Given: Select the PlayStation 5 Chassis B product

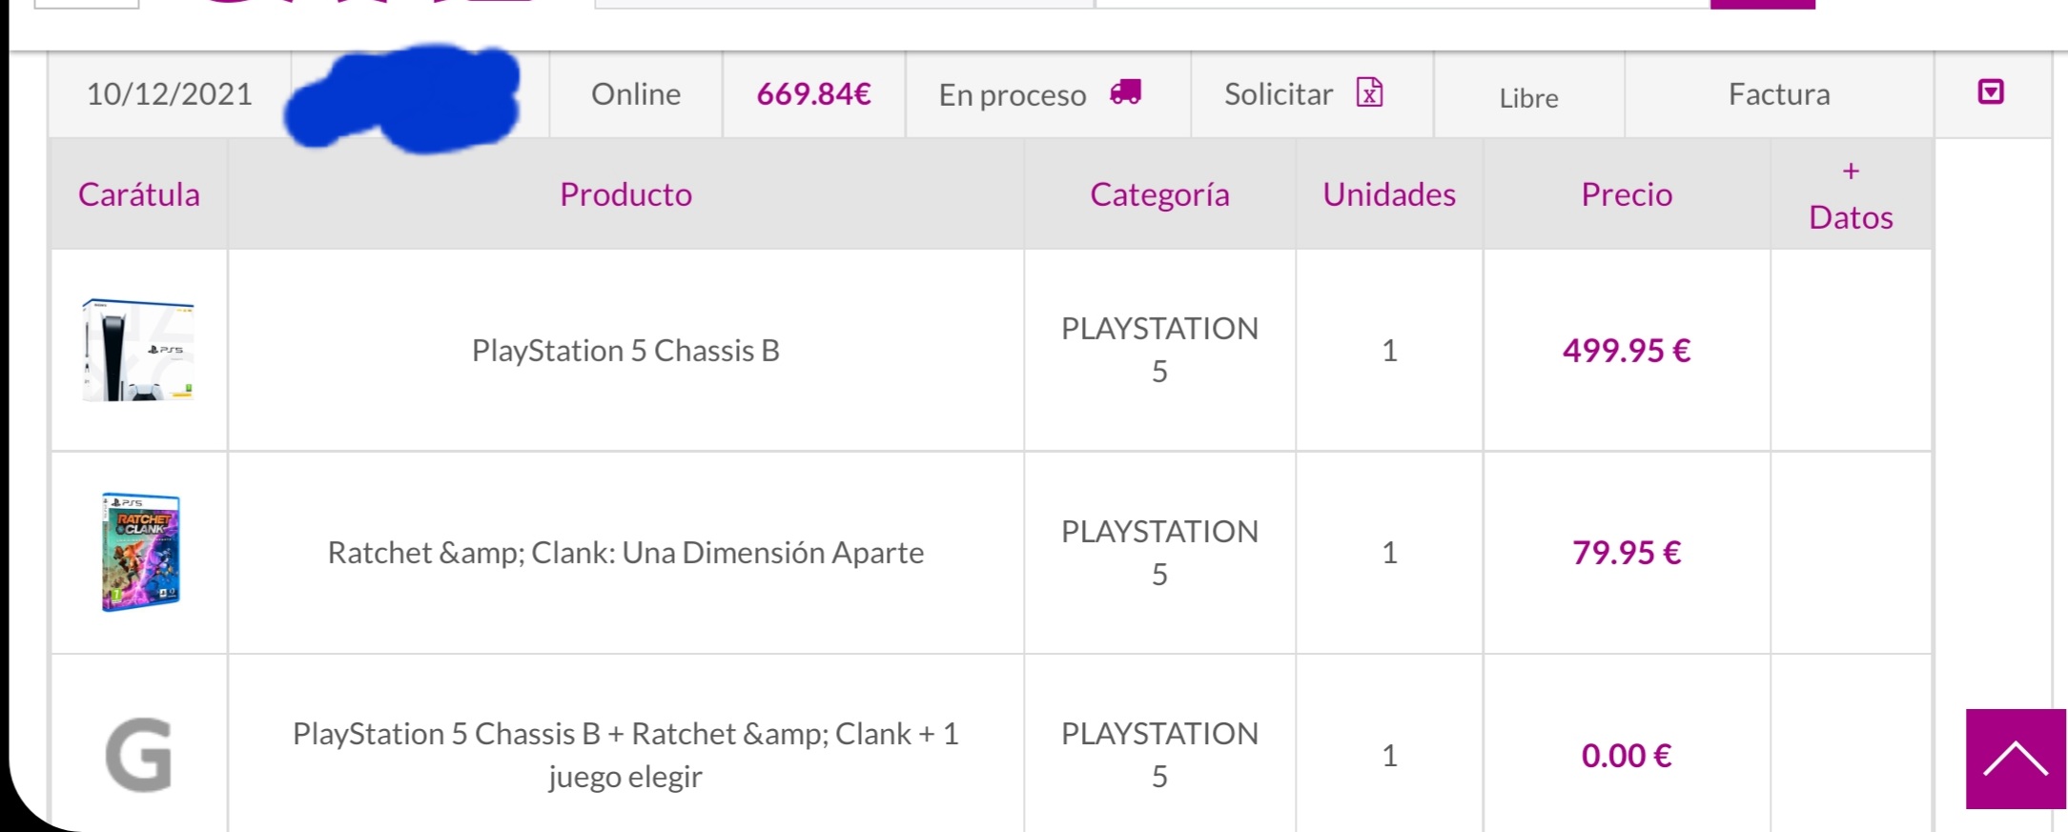Looking at the screenshot, I should pyautogui.click(x=625, y=351).
